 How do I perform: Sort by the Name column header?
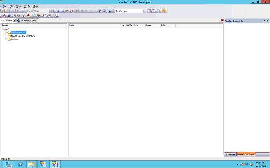(x=94, y=25)
